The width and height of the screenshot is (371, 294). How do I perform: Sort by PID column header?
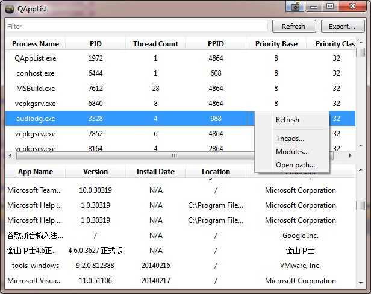96,44
